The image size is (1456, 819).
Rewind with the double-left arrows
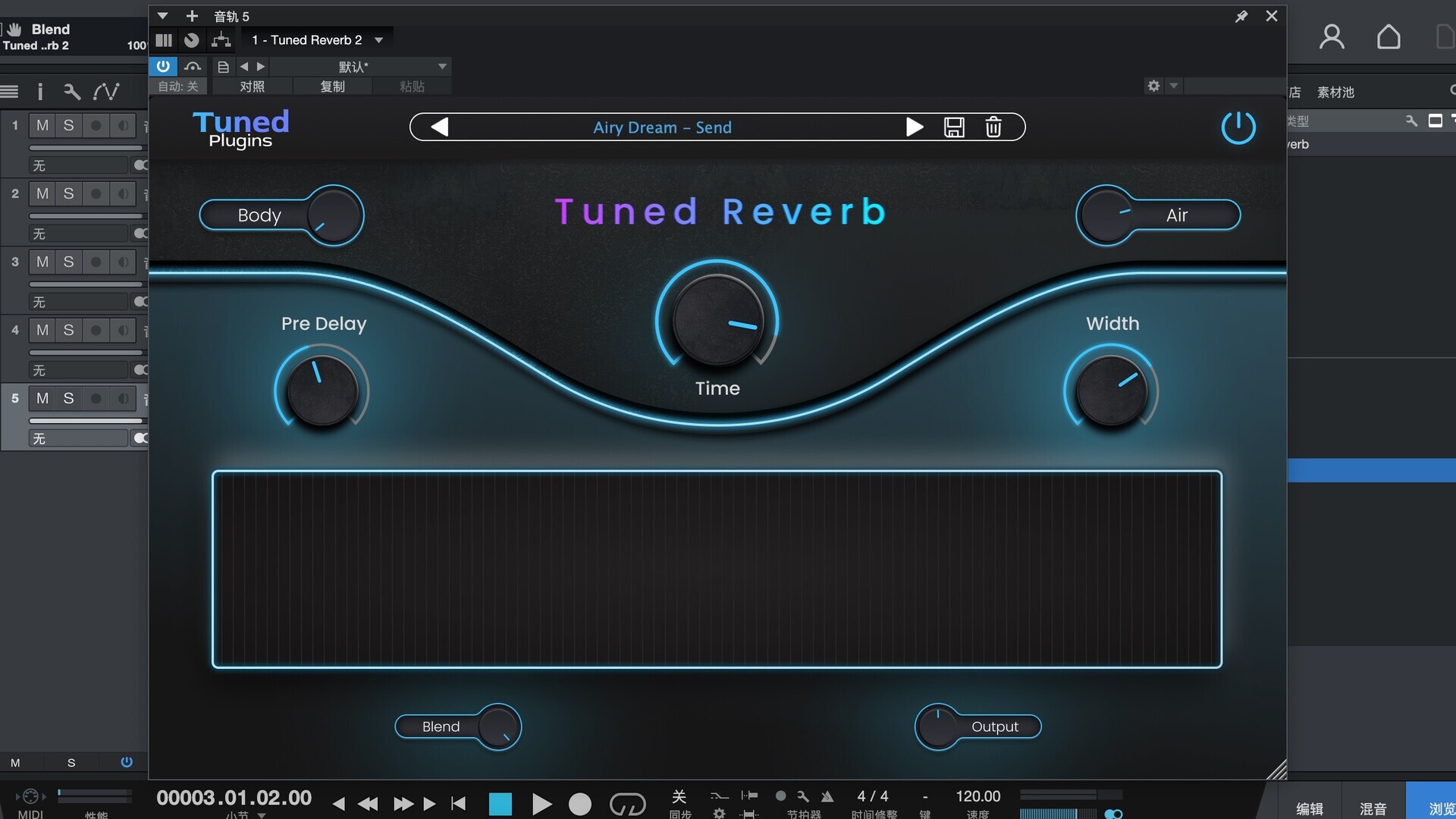coord(368,804)
